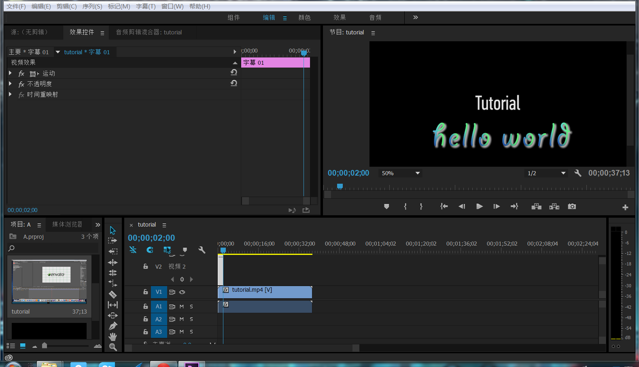
Task: Select the Zoom tool magnifier
Action: (x=113, y=347)
